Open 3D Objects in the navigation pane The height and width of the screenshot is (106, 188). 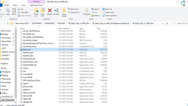click(6, 72)
